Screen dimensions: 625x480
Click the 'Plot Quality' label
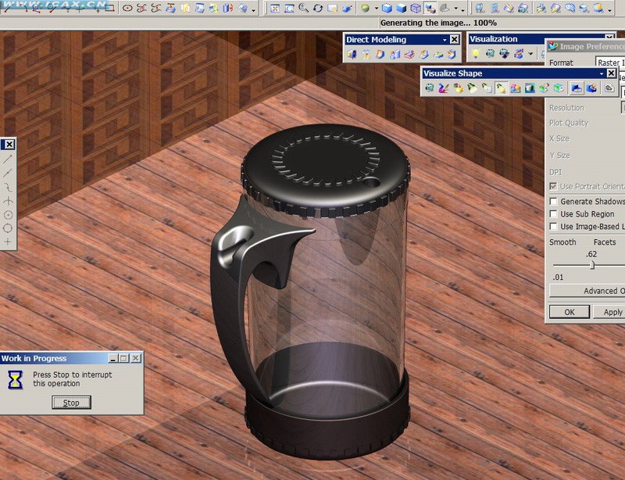tap(569, 123)
